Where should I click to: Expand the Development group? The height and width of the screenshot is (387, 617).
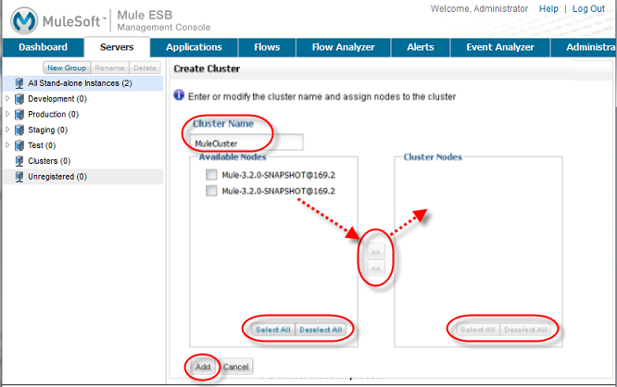pyautogui.click(x=7, y=98)
